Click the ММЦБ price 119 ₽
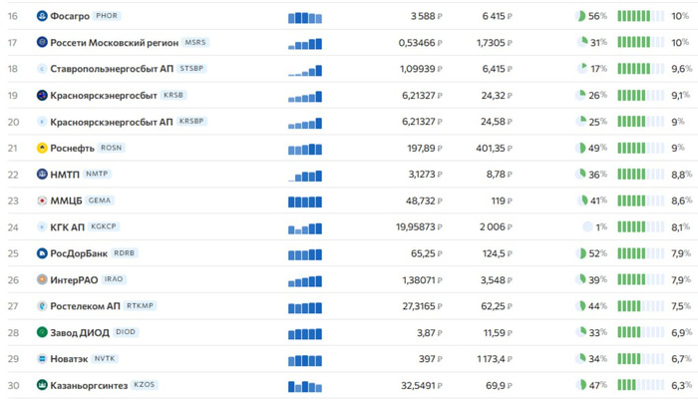Screen dimensions: 698x401 coord(502,200)
